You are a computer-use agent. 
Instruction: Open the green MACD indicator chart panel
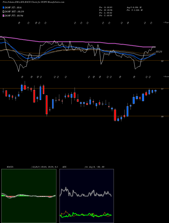(29, 196)
